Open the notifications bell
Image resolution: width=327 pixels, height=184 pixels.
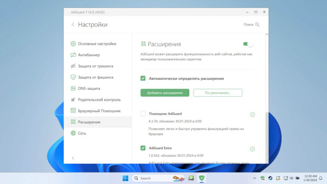pos(321,178)
